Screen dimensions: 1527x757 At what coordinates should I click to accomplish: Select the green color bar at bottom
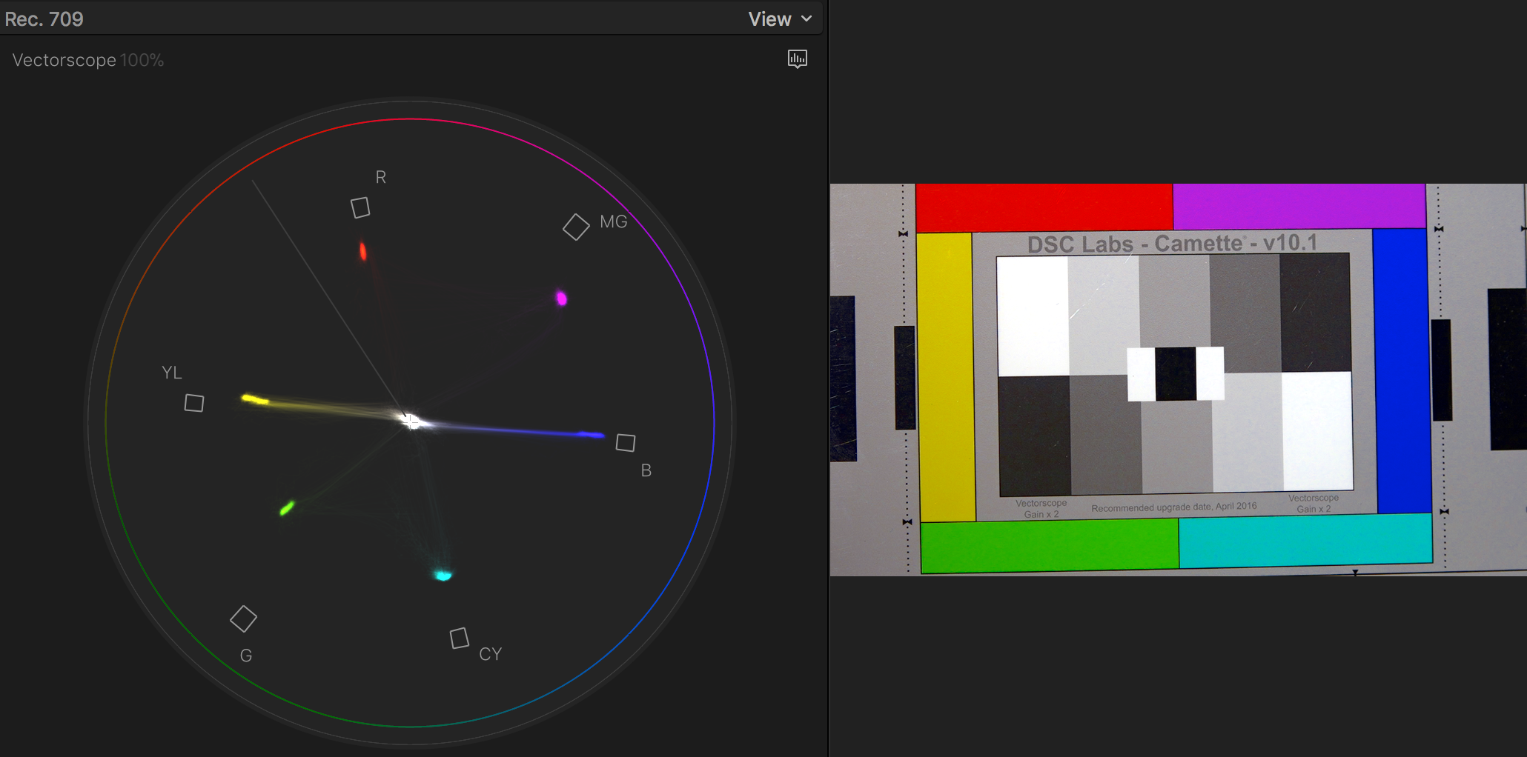click(1050, 545)
